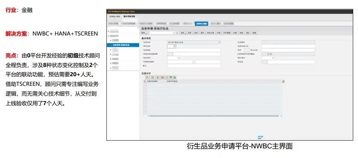Viewport: 358px width, 158px height.
Task: Click the first 交易授权期限 date field
Action: coord(180,62)
